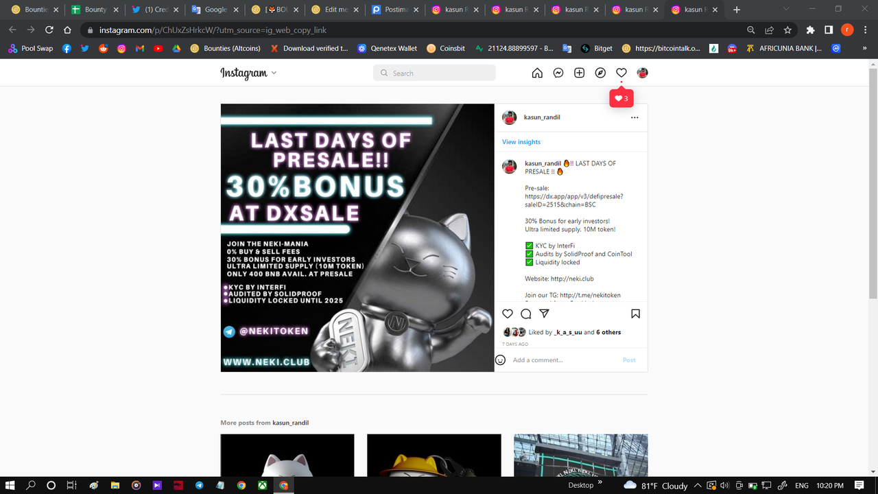Save the post using the bookmark icon
Image resolution: width=878 pixels, height=494 pixels.
click(x=635, y=314)
